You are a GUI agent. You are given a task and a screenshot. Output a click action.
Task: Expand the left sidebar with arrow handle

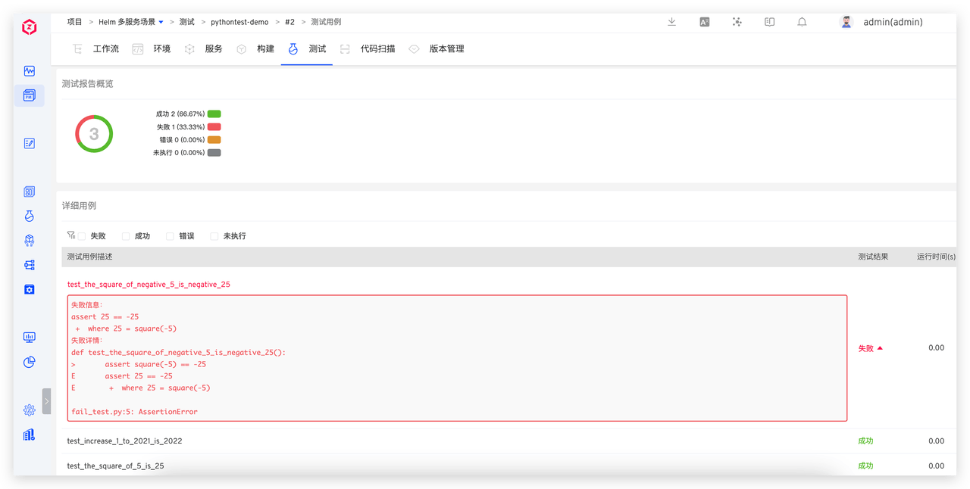point(46,401)
